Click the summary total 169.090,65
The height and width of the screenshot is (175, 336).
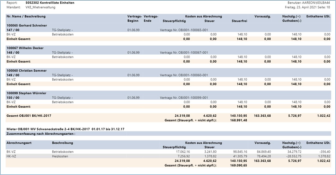[239, 166]
